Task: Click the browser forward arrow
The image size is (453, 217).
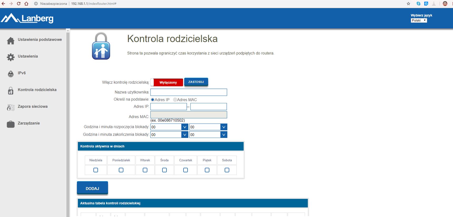Action: pos(11,4)
